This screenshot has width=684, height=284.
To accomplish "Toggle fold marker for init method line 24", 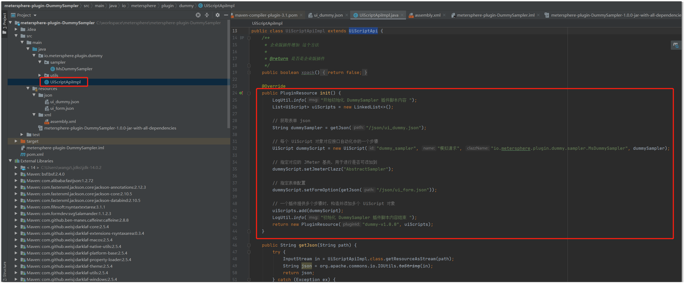I will click(249, 93).
